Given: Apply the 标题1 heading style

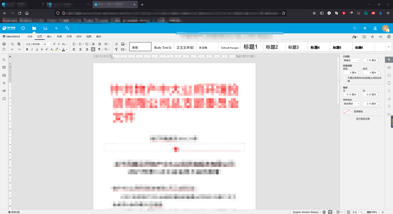Looking at the screenshot, I should tap(251, 47).
